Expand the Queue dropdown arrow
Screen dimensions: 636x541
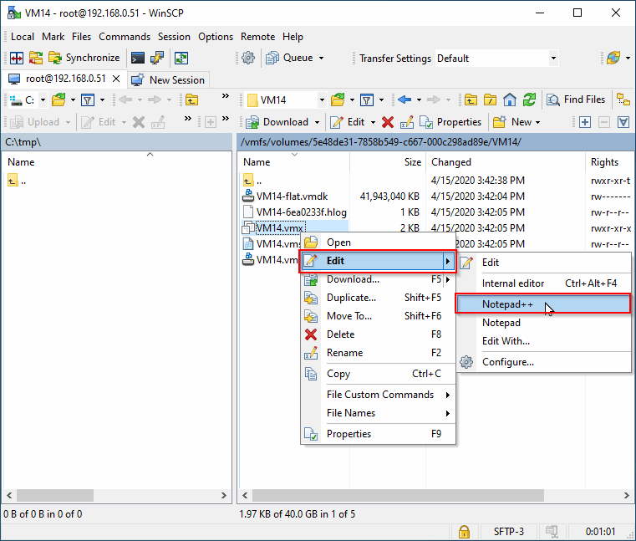[321, 58]
